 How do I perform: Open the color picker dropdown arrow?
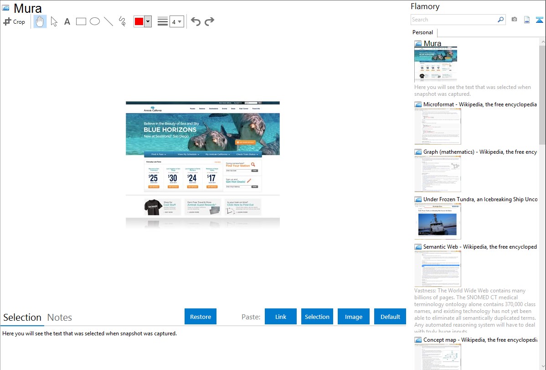(x=148, y=21)
